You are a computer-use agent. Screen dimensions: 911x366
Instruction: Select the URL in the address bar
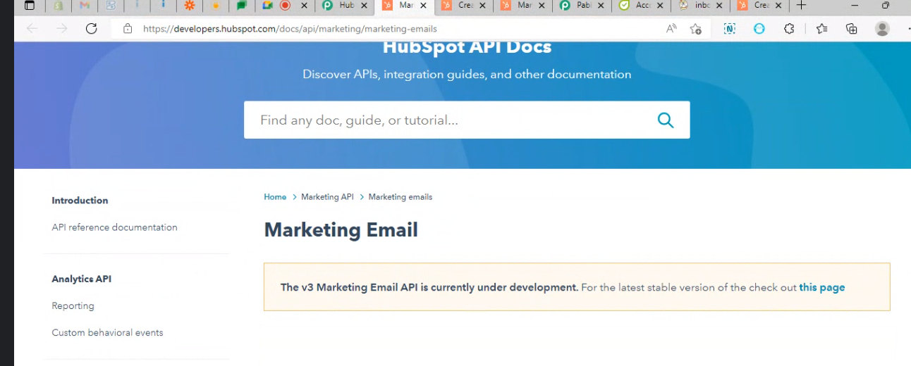click(x=290, y=29)
